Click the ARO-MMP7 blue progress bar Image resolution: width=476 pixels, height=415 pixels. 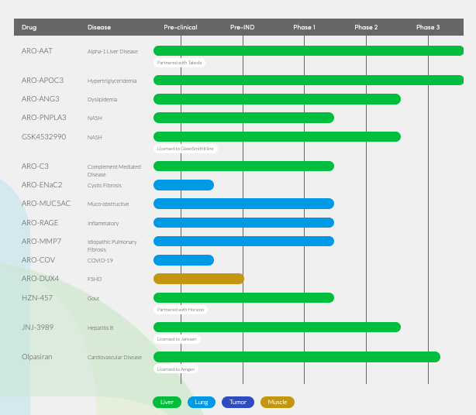[243, 241]
